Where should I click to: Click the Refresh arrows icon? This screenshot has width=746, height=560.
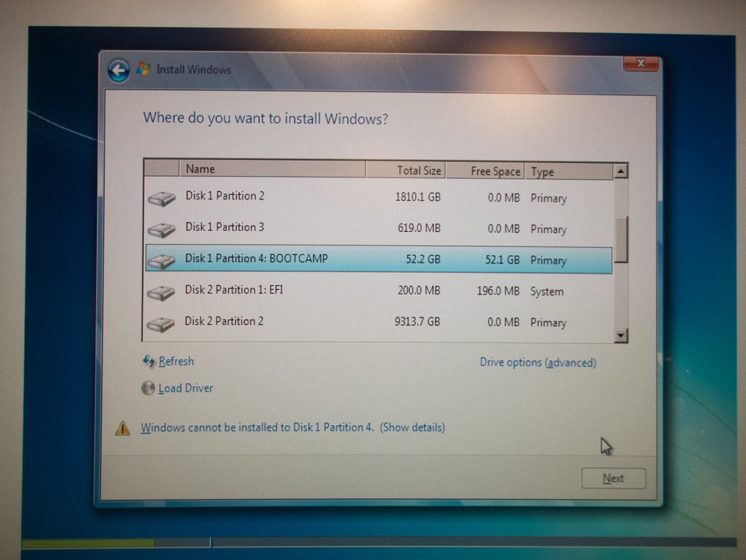149,361
